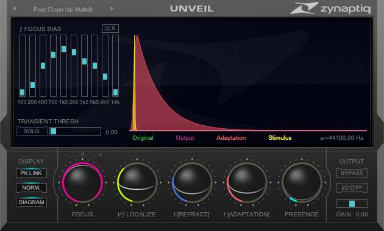Screen dimensions: 384x231
Task: Toggle the Stimulus curve legend
Action: (x=280, y=138)
